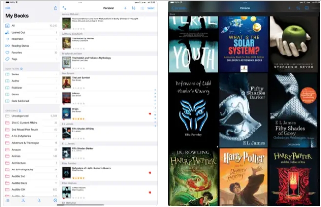Viewport: 321px width, 207px height.
Task: Open the settings icon at the sidebar bottom right
Action: (55, 200)
